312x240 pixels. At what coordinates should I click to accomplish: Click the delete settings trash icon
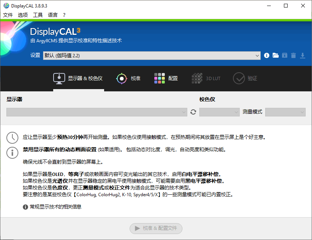coord(294,55)
